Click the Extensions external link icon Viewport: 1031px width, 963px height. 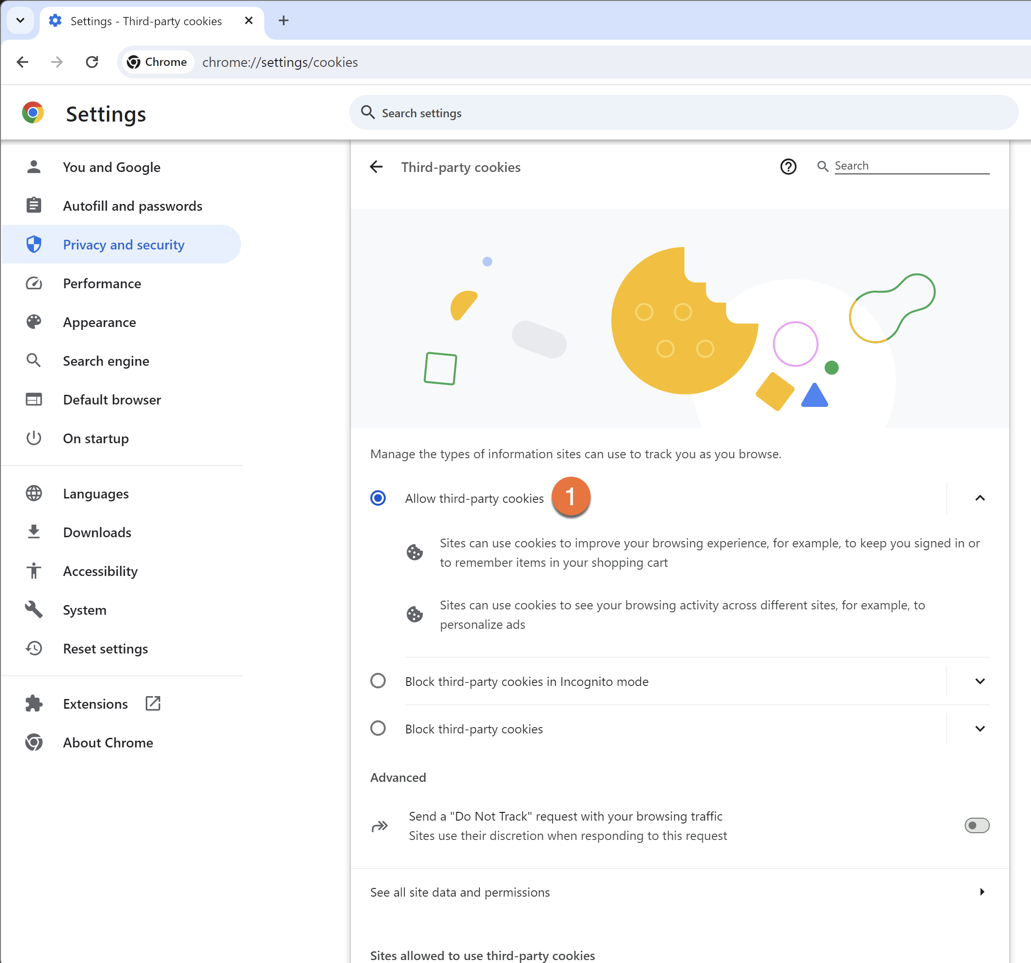pyautogui.click(x=153, y=703)
